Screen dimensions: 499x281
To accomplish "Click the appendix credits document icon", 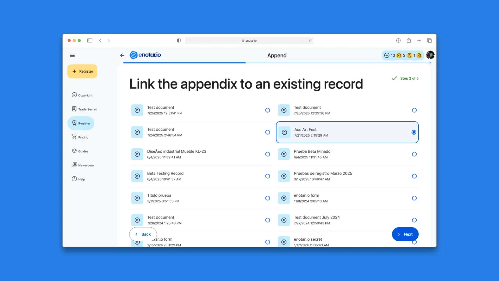I will pyautogui.click(x=419, y=55).
